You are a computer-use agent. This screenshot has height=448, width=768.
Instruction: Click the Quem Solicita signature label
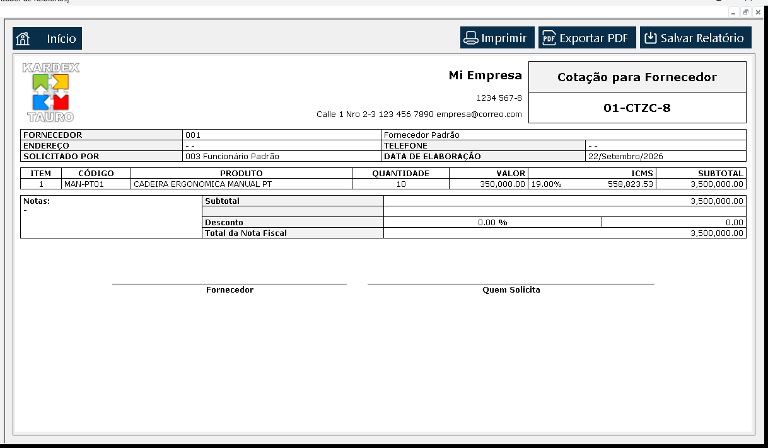[511, 290]
